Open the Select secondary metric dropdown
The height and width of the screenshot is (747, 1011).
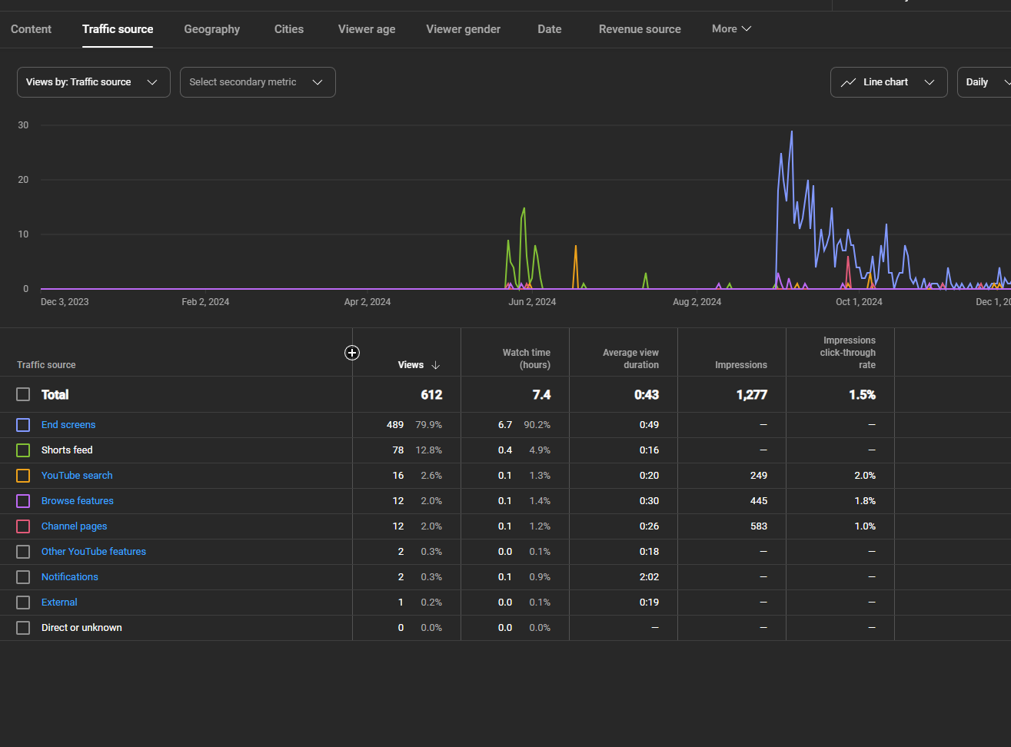pos(258,82)
